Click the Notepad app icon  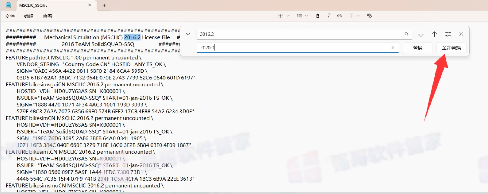click(8, 5)
